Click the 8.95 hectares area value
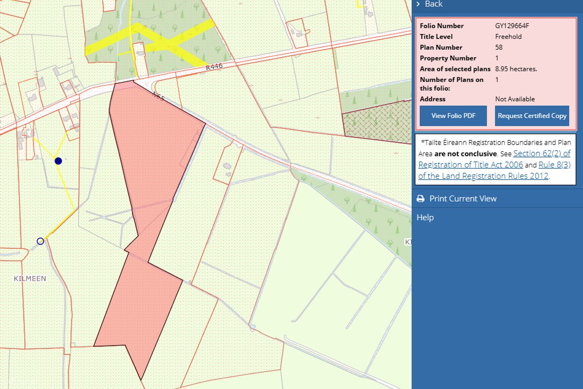This screenshot has width=583, height=389. coord(516,69)
